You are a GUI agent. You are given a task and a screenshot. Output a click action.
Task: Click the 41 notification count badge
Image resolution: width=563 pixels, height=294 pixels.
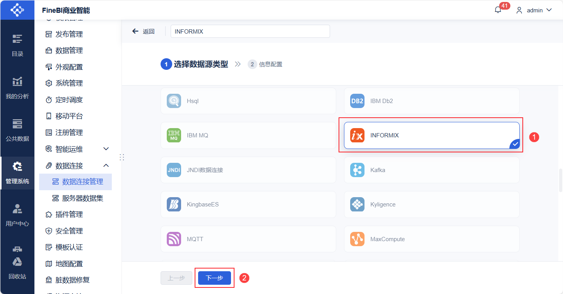(x=505, y=6)
